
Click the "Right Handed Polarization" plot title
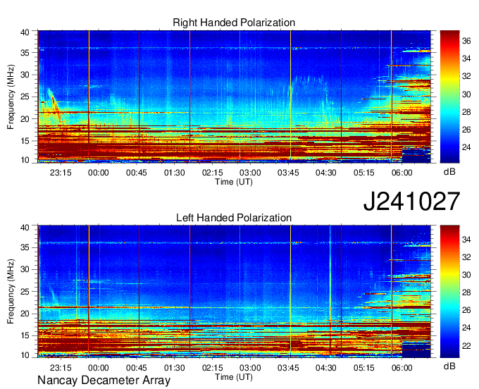[x=234, y=23]
